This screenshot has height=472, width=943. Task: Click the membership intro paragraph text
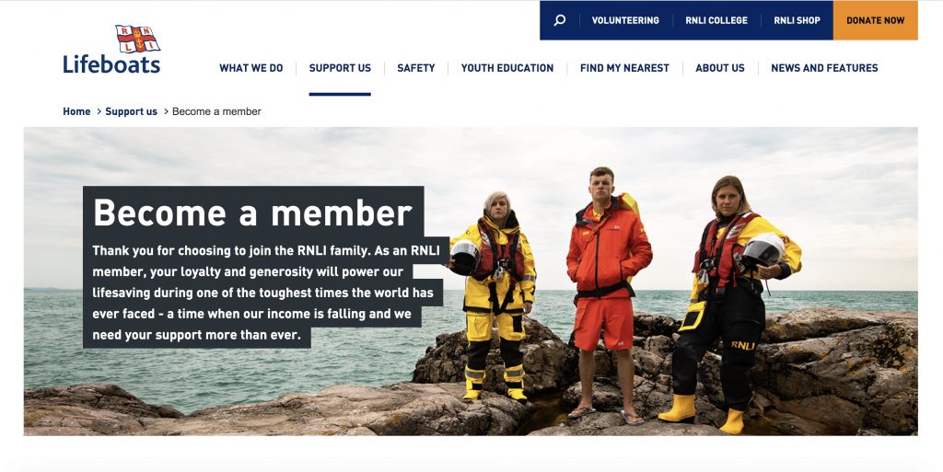pos(266,293)
